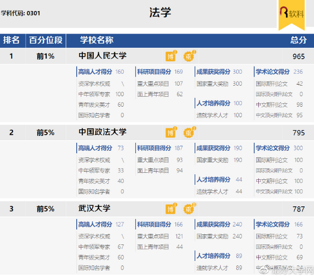Click 人才培养得分 100 under 中国人民大学
Image resolution: width=314 pixels, height=276 pixels.
pyautogui.click(x=219, y=103)
